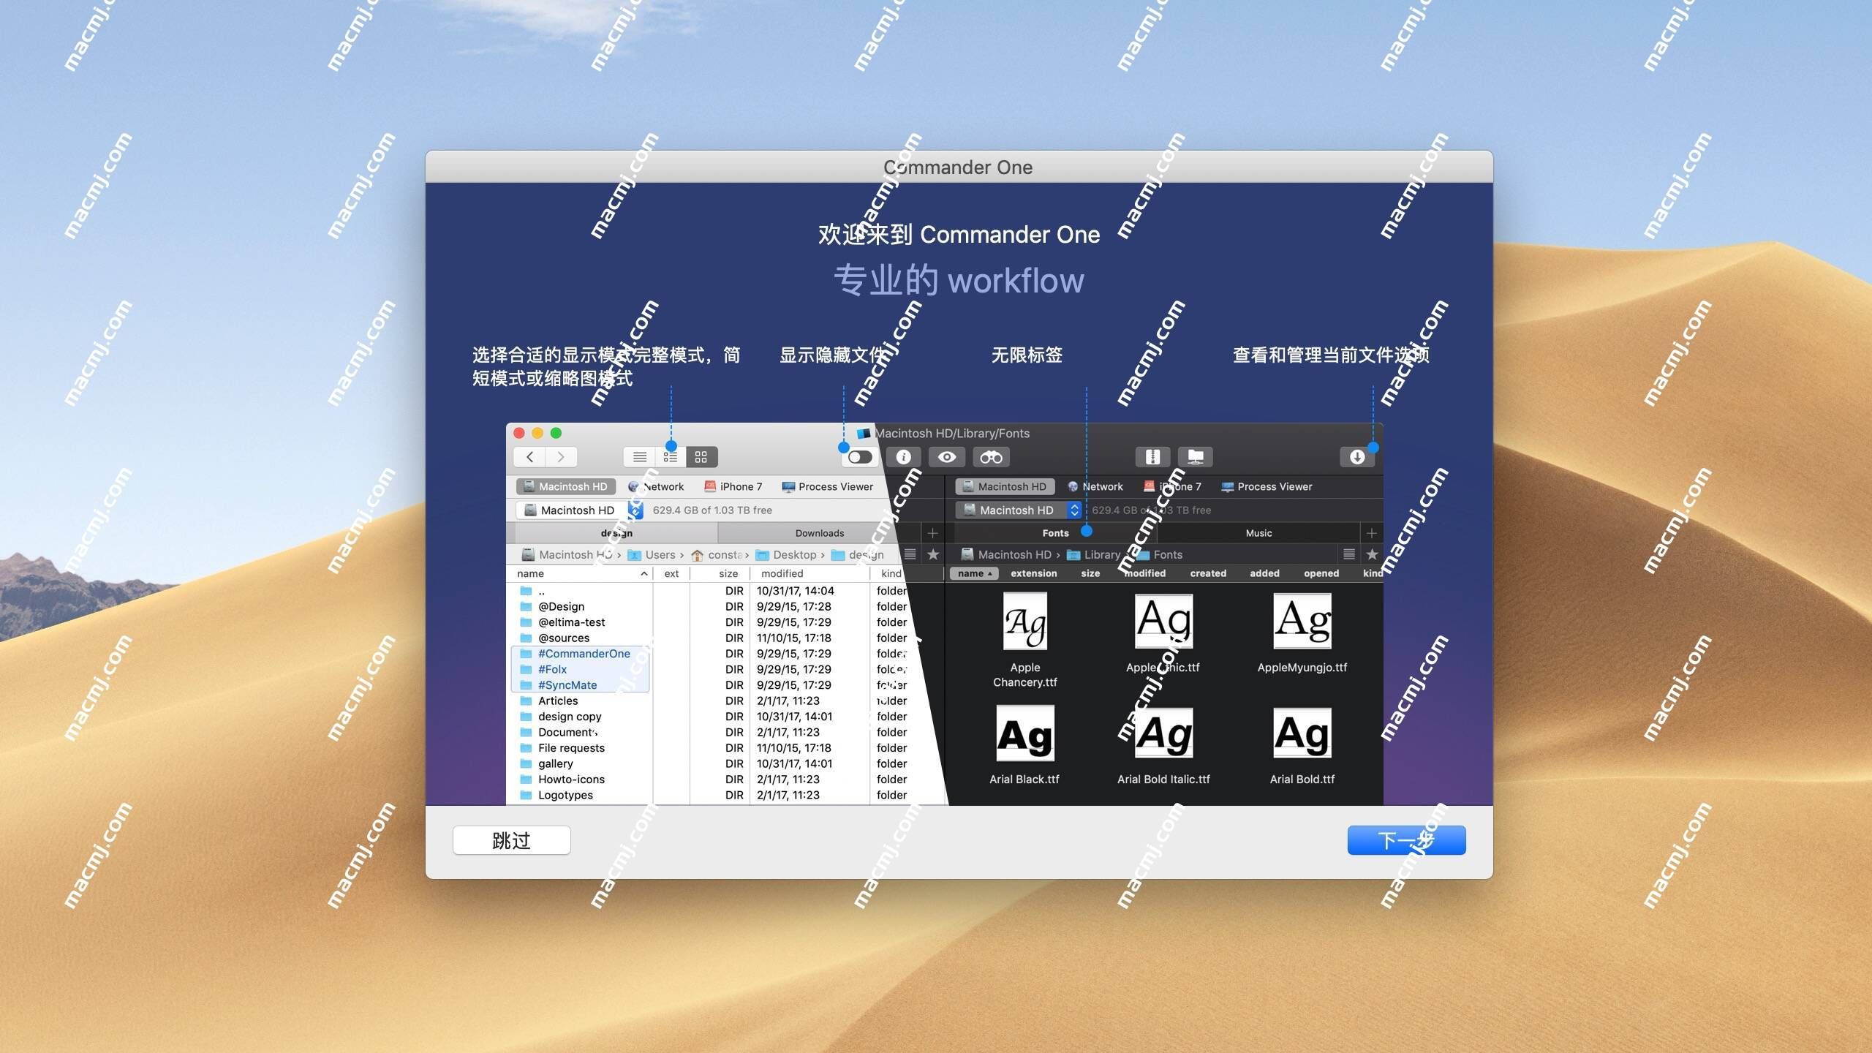Click the binoculars search icon
This screenshot has height=1053, width=1872.
click(991, 457)
